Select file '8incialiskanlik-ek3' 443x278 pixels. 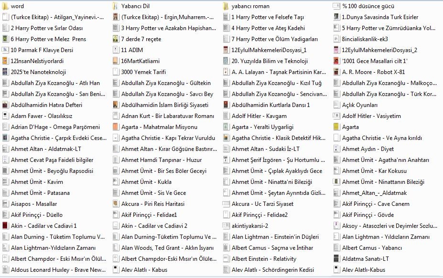coord(365,39)
